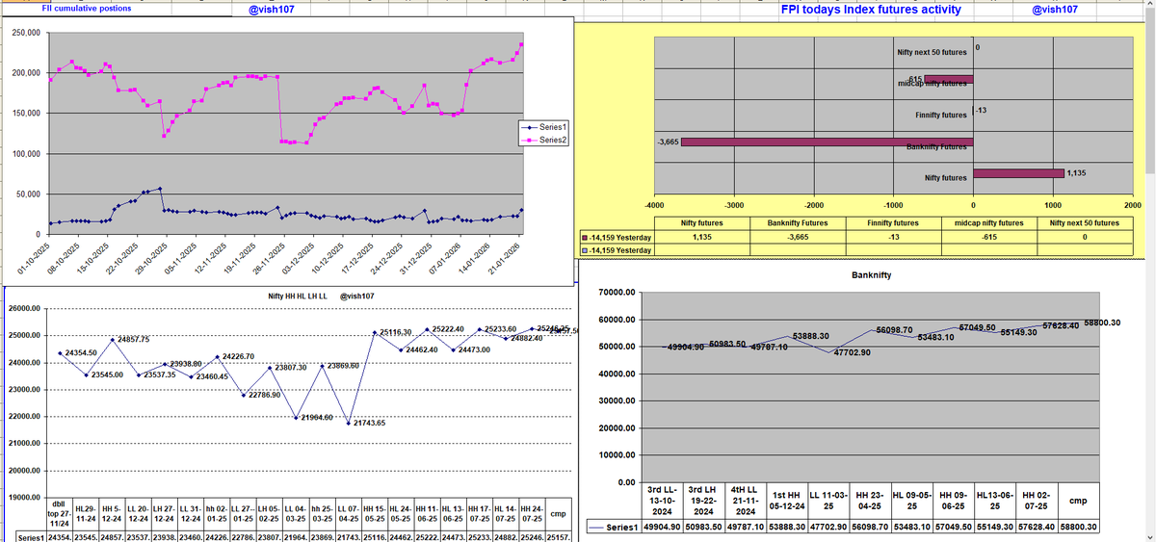The height and width of the screenshot is (542, 1156).
Task: Click the '24857.75' data label in Nifty chart
Action: click(x=132, y=340)
